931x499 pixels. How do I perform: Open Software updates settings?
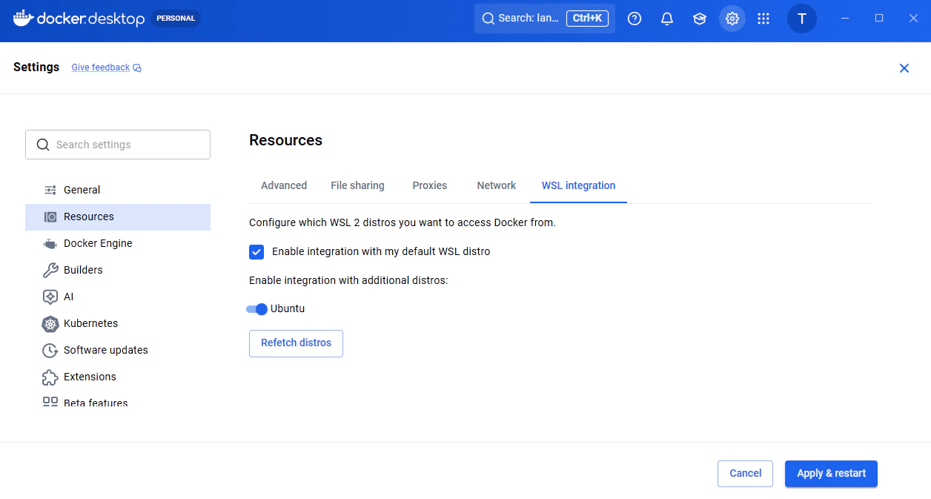point(118,350)
